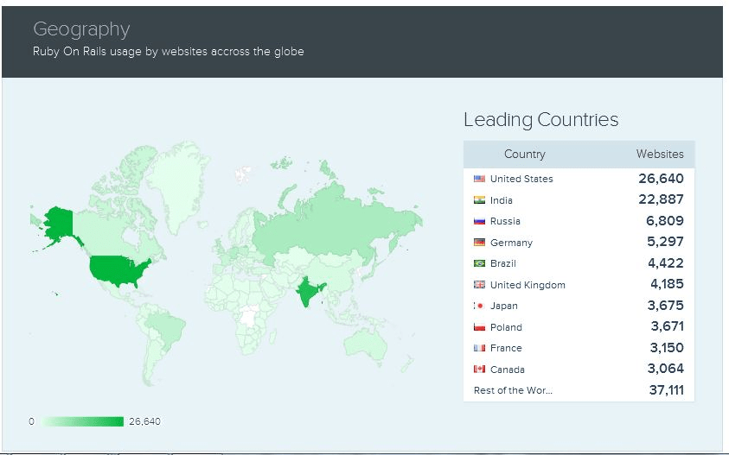Click the Websites column header
The height and width of the screenshot is (455, 729).
pyautogui.click(x=660, y=154)
